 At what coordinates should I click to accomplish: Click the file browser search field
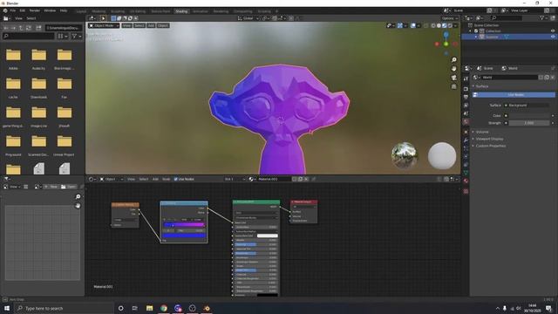tap(29, 36)
